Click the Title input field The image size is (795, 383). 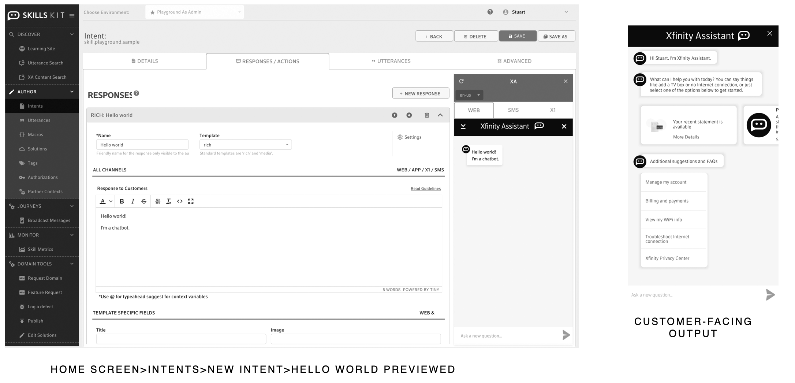[181, 339]
